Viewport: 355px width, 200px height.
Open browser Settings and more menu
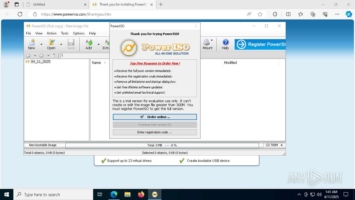337,14
